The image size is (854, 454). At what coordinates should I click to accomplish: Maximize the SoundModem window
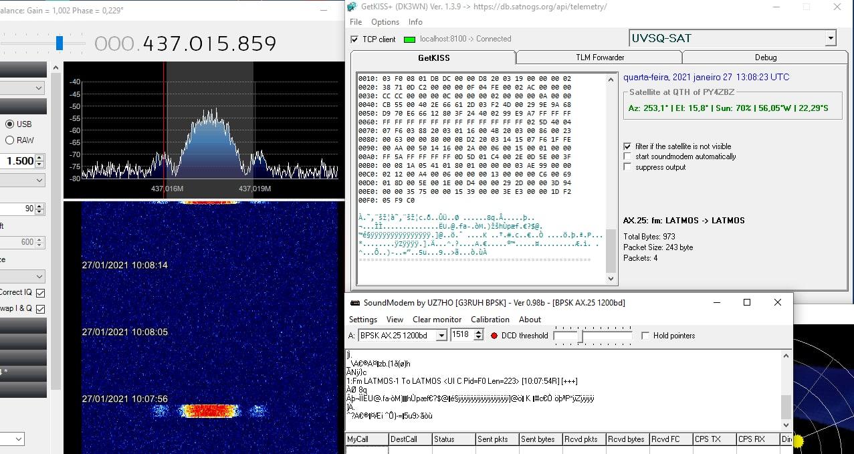[x=747, y=303]
